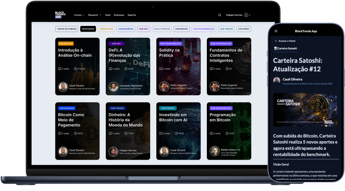Open the Cursos dropdown menu
This screenshot has width=345, height=191.
79,15
